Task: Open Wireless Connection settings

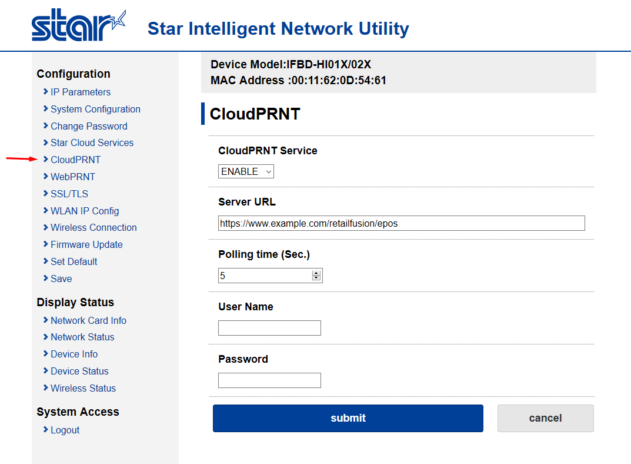Action: (x=94, y=227)
